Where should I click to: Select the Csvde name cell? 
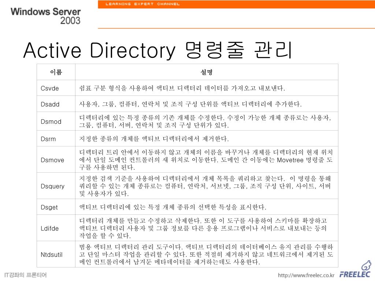pos(56,88)
